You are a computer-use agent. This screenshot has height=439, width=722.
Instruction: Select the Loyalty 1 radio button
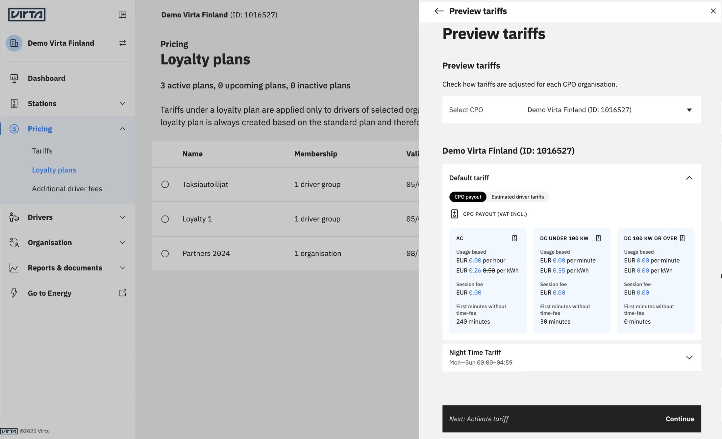tap(165, 219)
